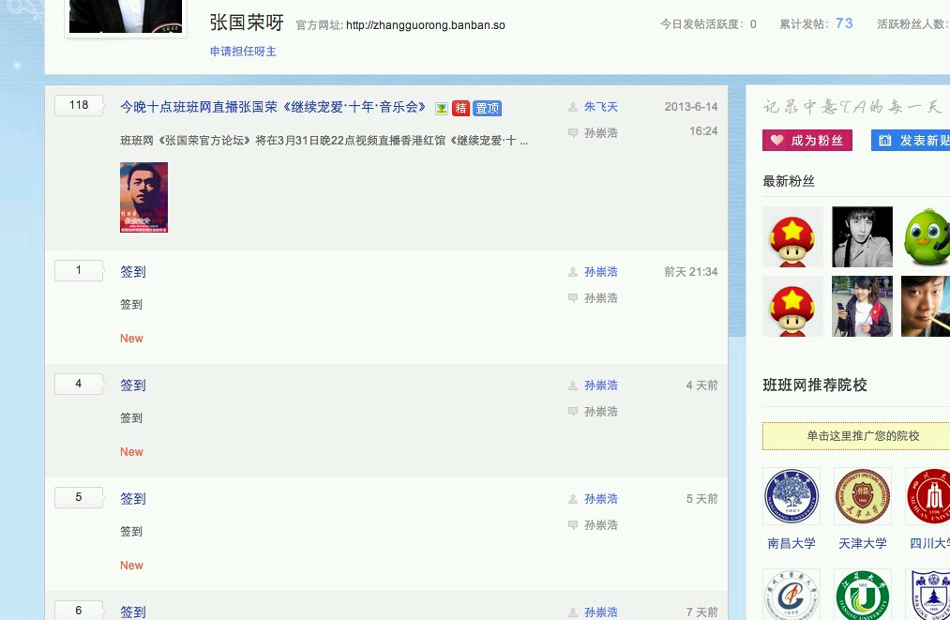
Task: Click the reply count 4 box
Action: click(x=79, y=384)
